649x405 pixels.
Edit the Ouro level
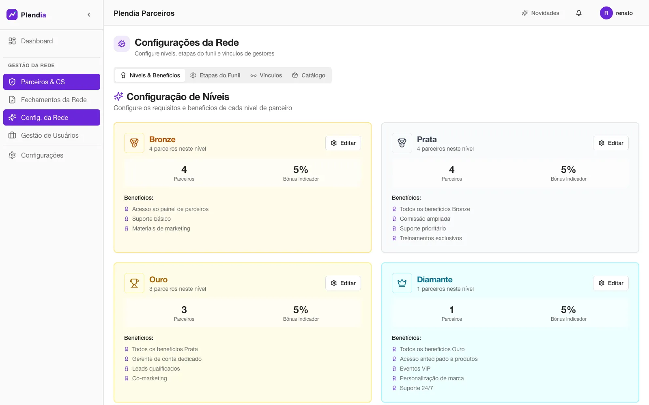(343, 283)
